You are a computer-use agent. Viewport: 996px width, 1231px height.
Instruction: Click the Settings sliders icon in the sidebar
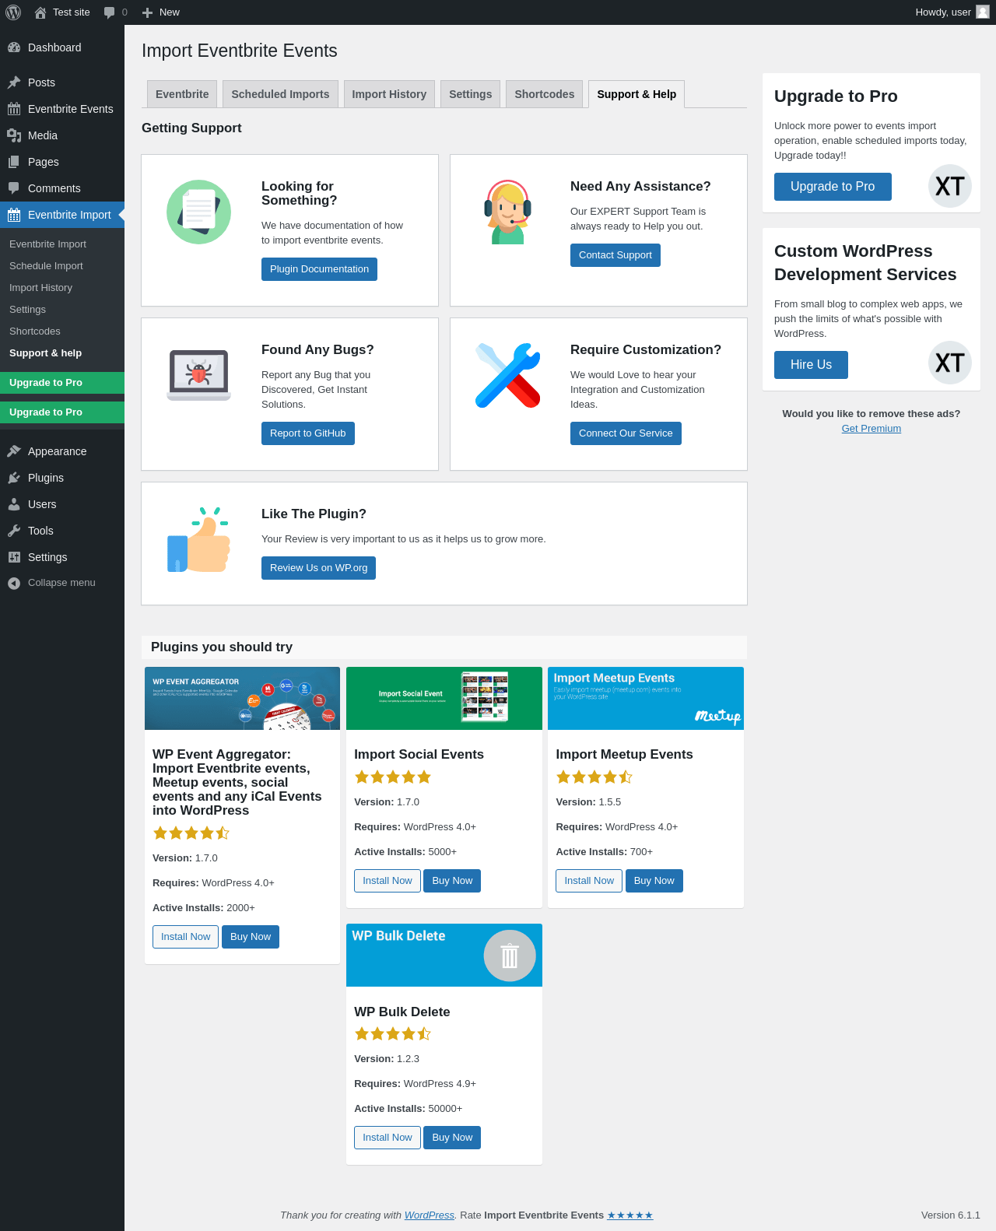pyautogui.click(x=14, y=557)
